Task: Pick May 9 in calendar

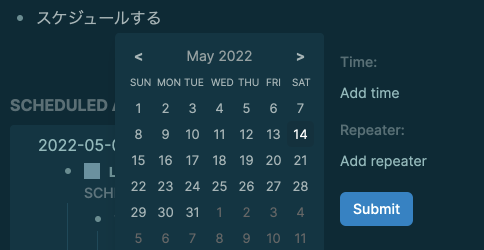Action: click(165, 134)
